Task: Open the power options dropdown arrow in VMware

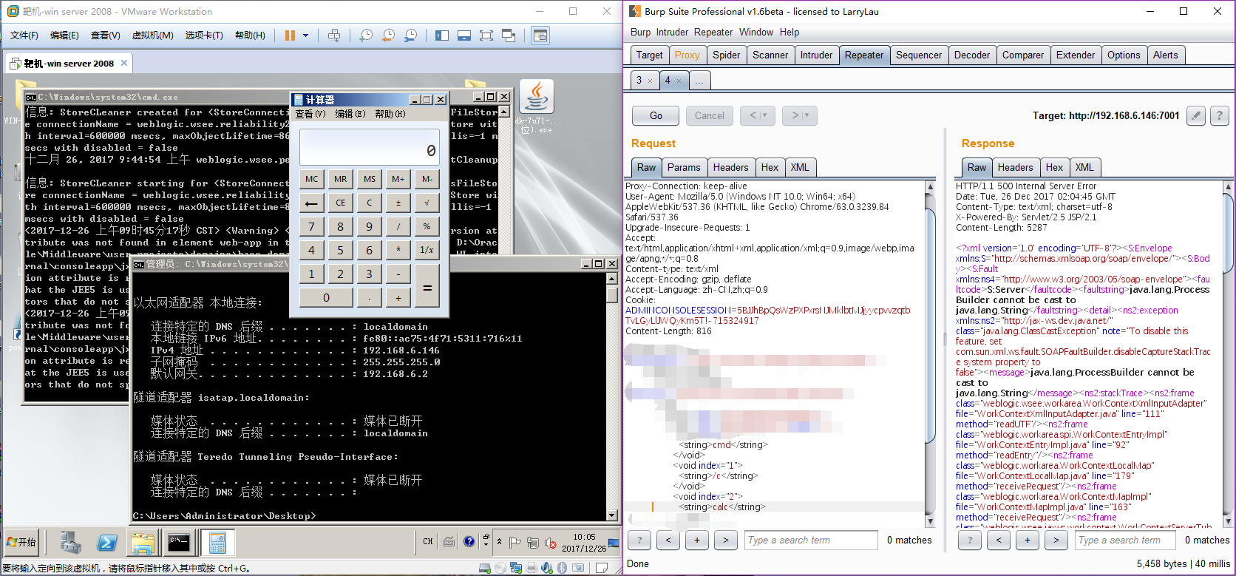Action: tap(305, 35)
